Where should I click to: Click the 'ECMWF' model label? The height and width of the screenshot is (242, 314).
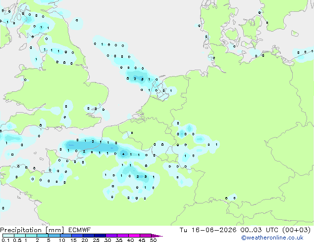pyautogui.click(x=80, y=230)
